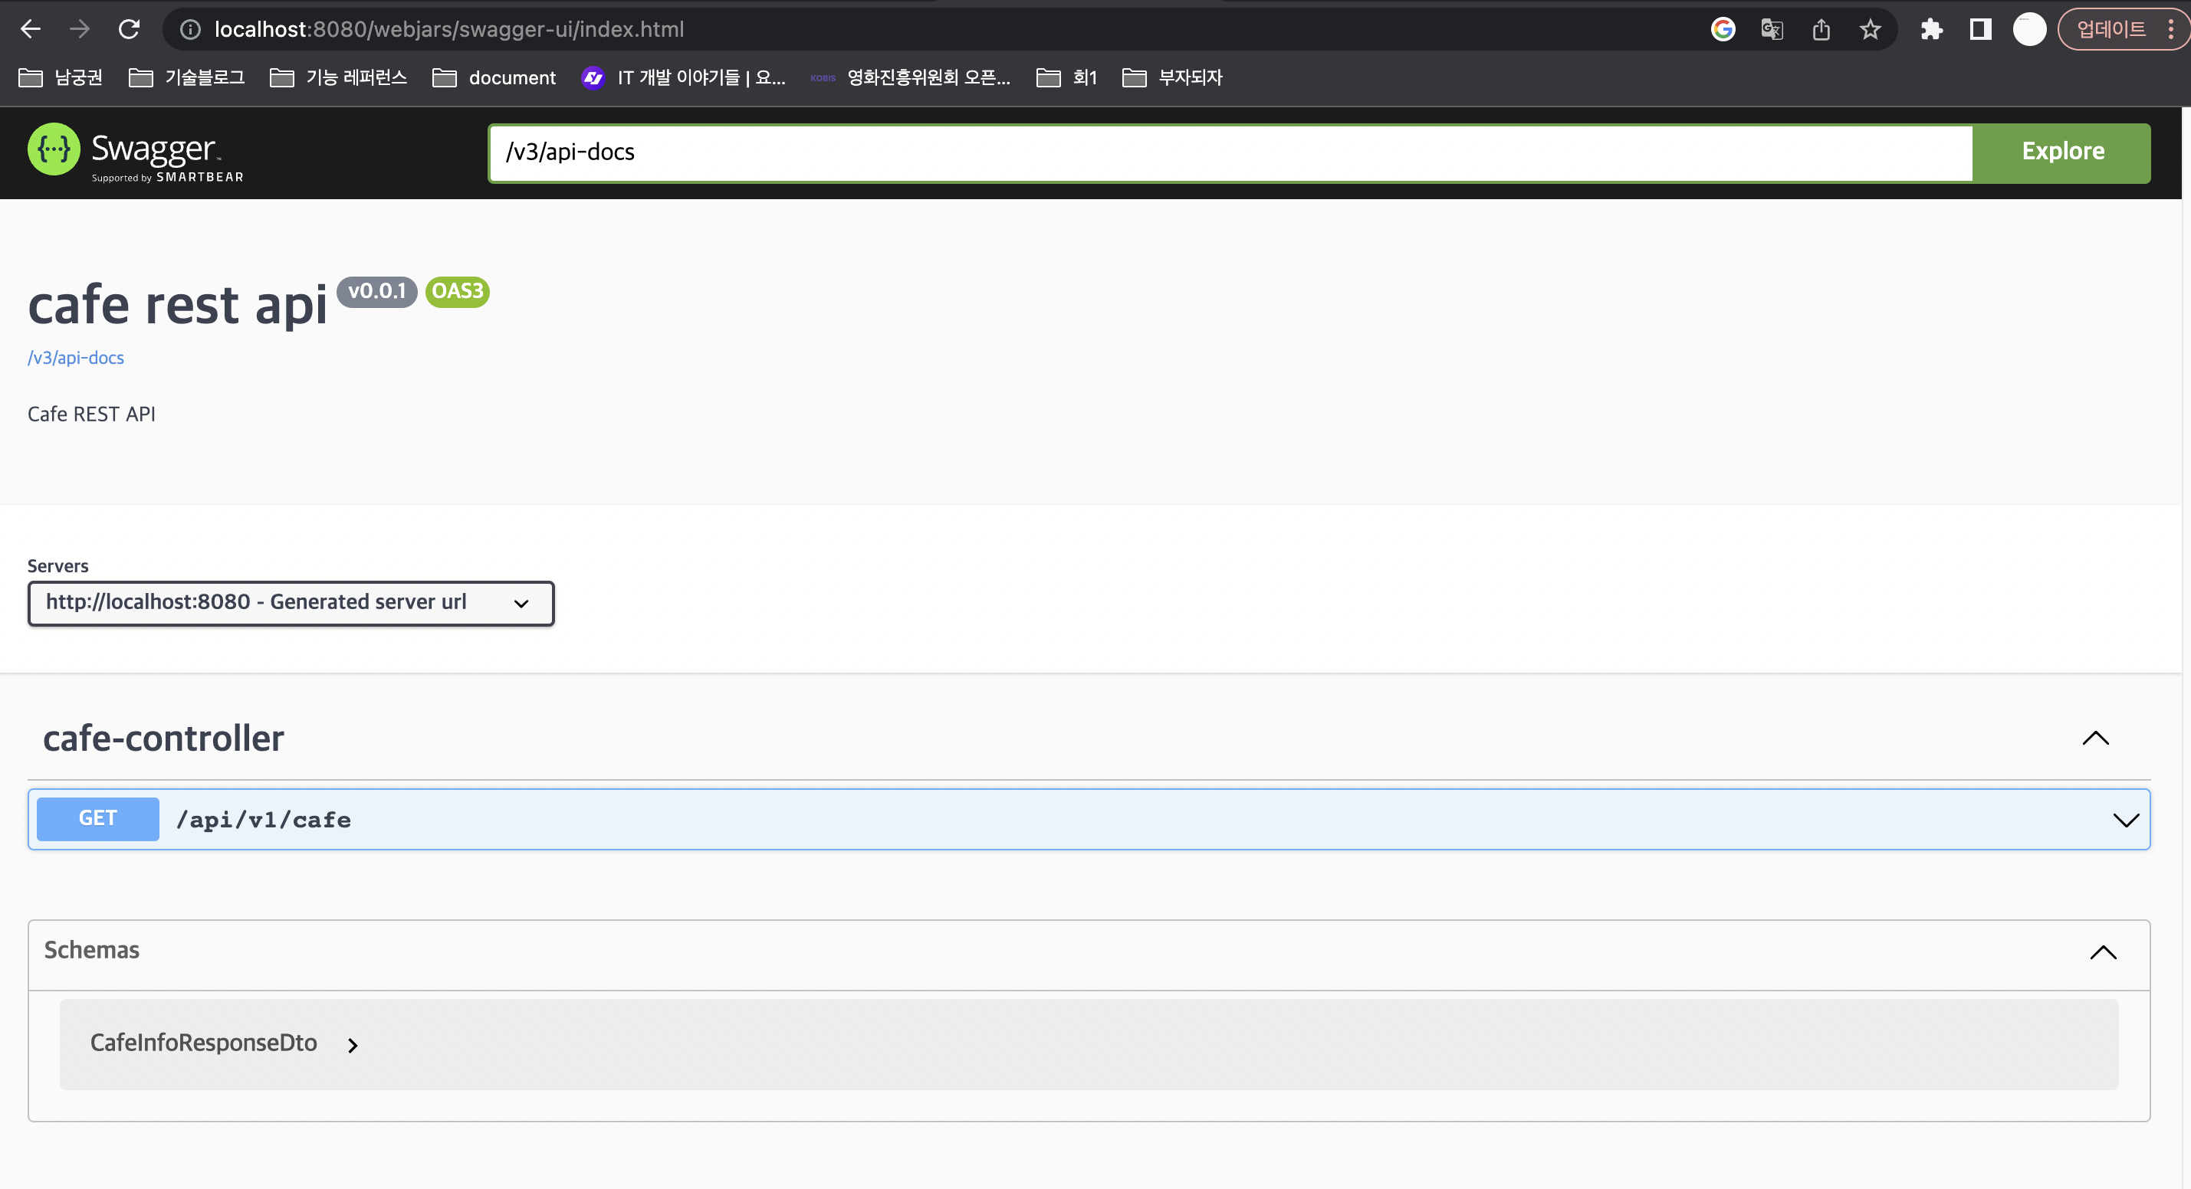Click the Explore button
Screen dimensions: 2191x1189
(x=2061, y=152)
